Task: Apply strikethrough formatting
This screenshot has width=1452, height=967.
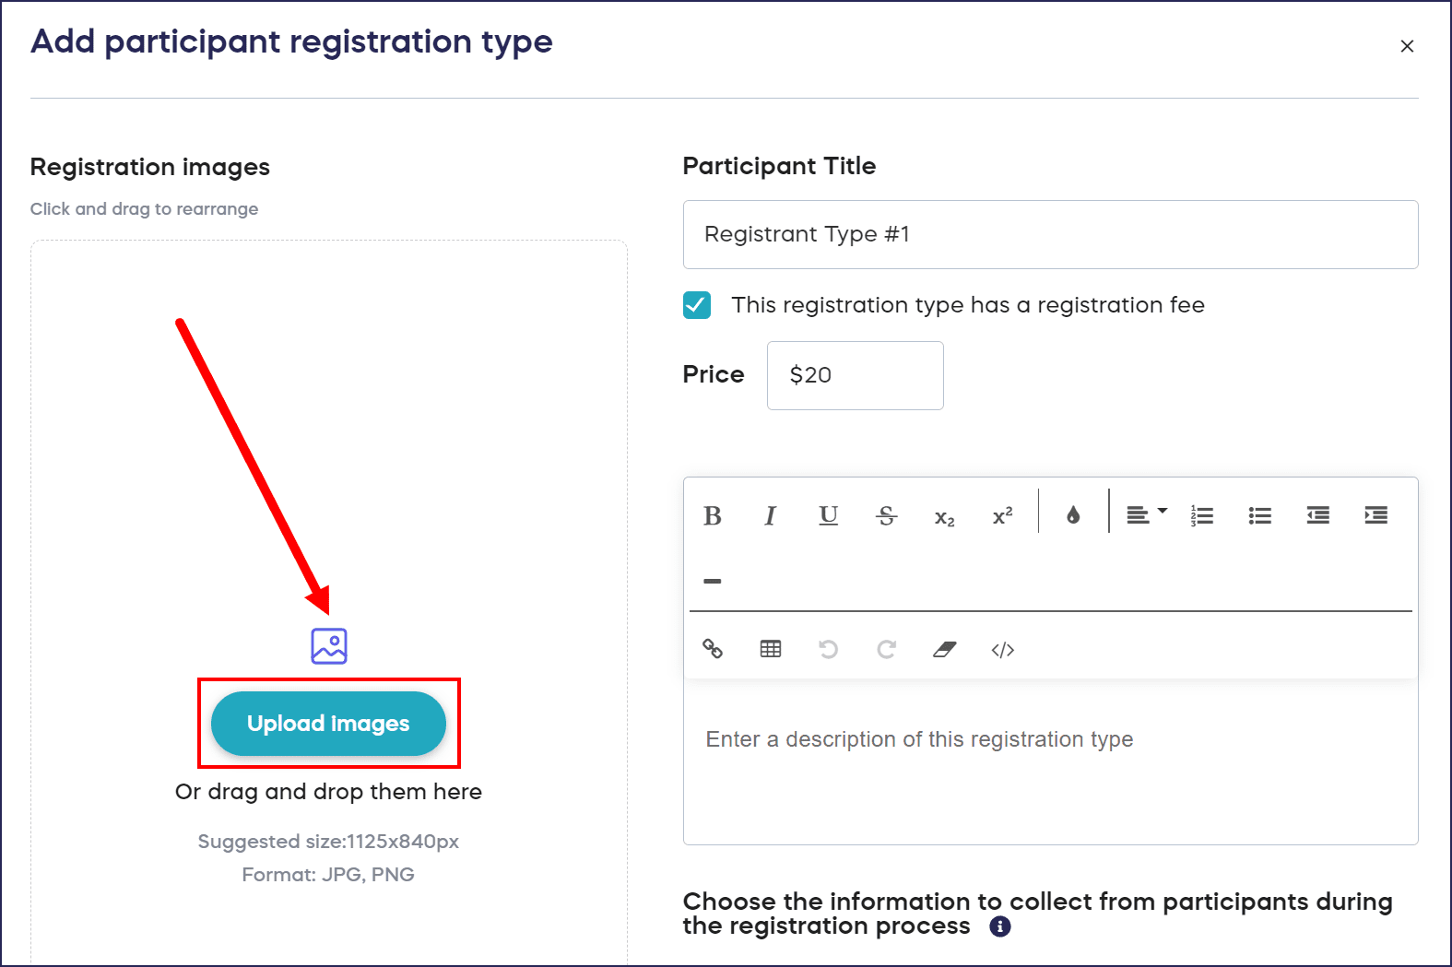Action: coord(886,515)
